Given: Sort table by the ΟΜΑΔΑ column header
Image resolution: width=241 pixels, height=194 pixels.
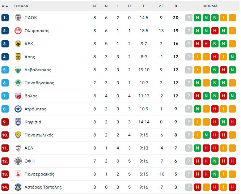Looking at the screenshot, I should 21,6.
